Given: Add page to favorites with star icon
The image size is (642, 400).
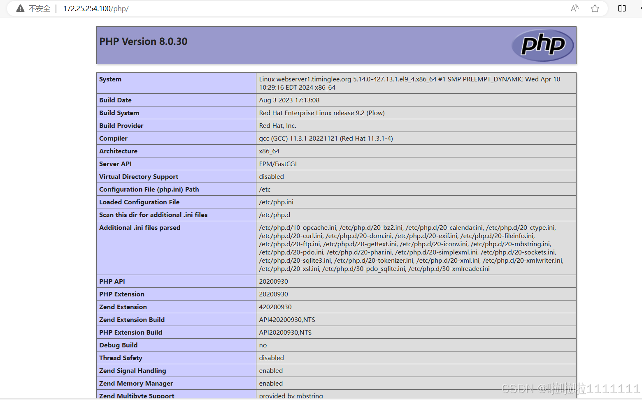Looking at the screenshot, I should 595,8.
